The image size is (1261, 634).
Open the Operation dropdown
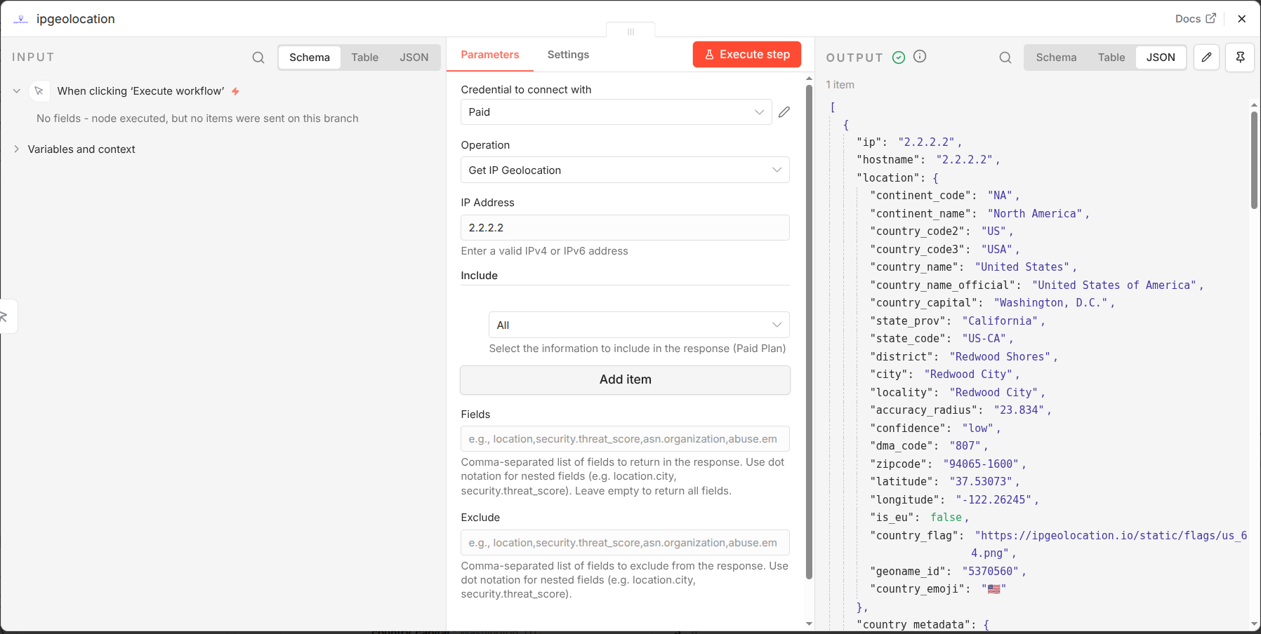pos(624,170)
